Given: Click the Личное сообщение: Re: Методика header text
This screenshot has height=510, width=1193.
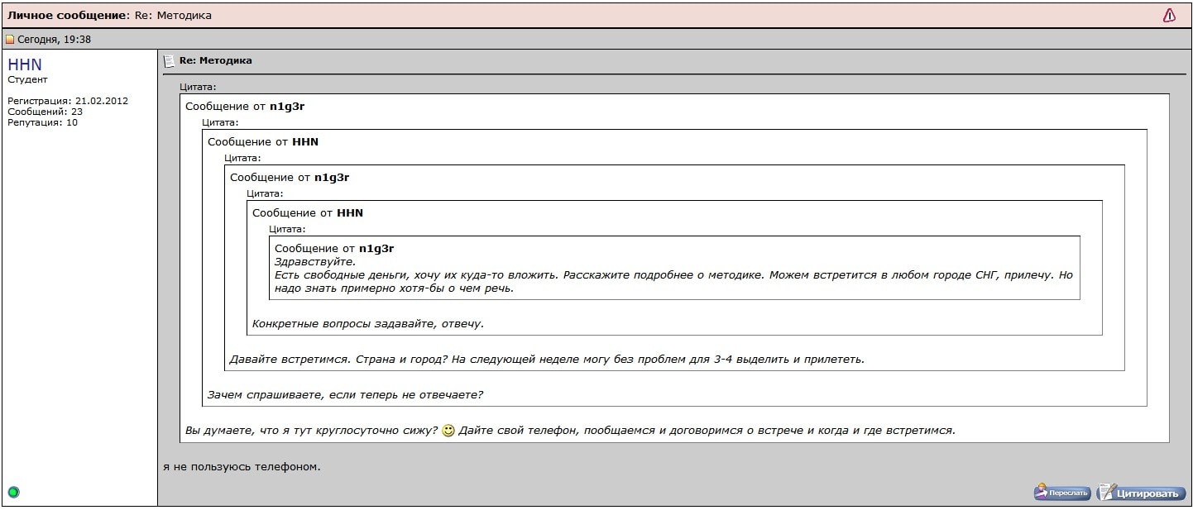Looking at the screenshot, I should click(x=109, y=15).
